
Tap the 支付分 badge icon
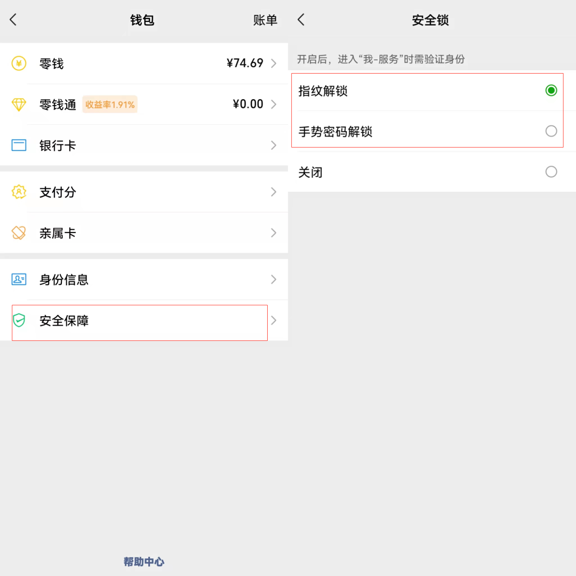19,192
